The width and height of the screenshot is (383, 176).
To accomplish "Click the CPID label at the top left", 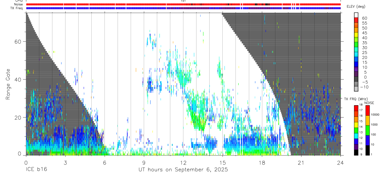I will tap(19, 1).
